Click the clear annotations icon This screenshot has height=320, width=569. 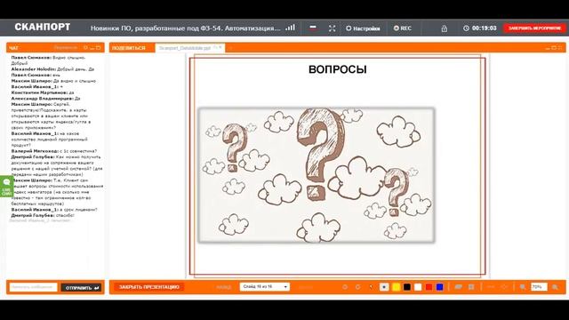[x=471, y=287]
